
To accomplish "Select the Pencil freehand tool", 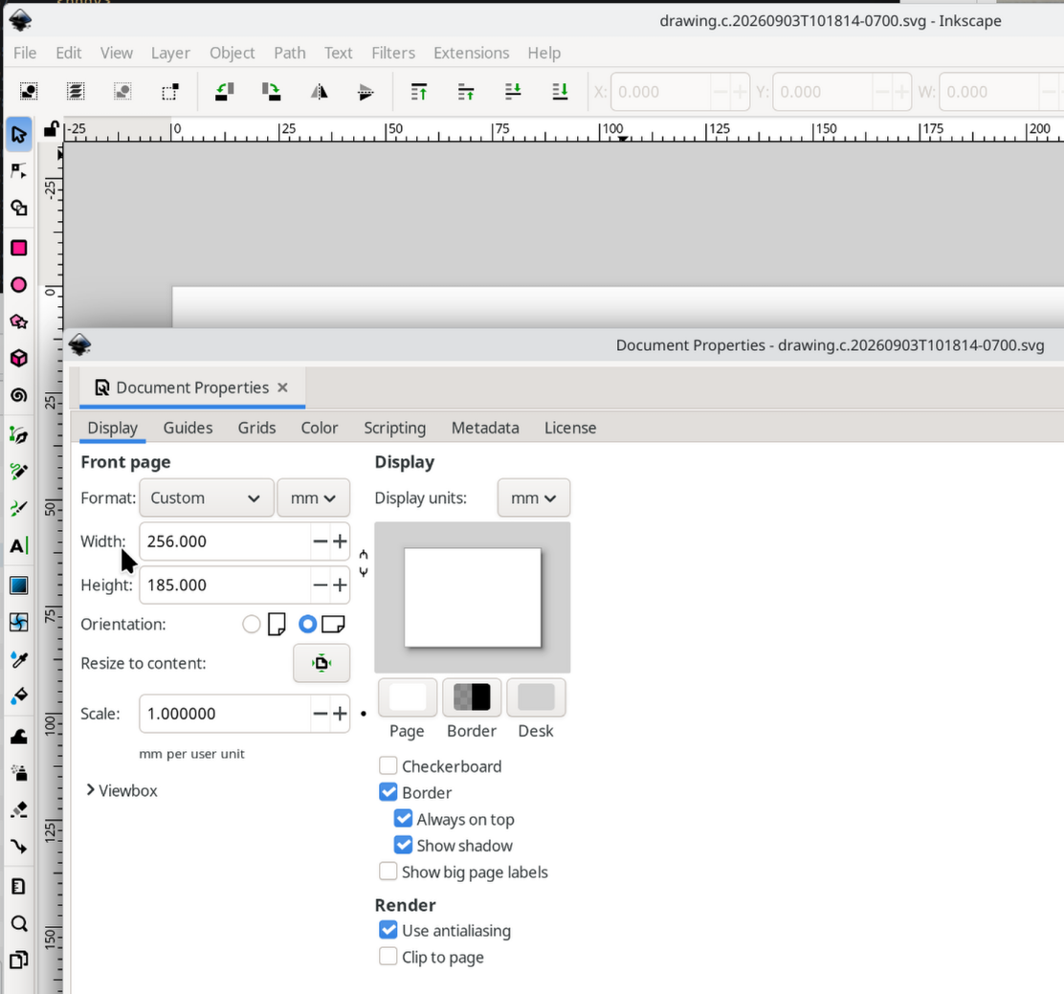I will (x=19, y=472).
